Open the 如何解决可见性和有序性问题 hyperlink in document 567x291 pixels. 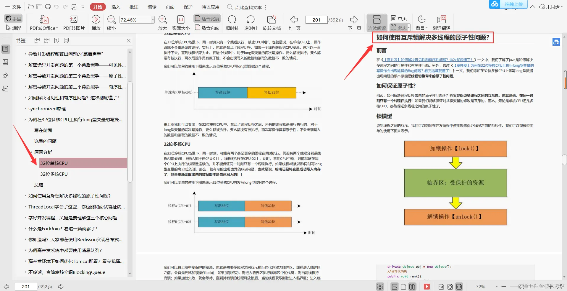tap(428, 60)
